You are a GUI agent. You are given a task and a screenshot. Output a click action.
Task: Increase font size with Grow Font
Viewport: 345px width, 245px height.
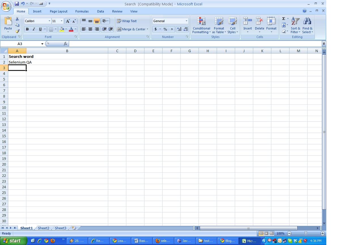click(68, 21)
